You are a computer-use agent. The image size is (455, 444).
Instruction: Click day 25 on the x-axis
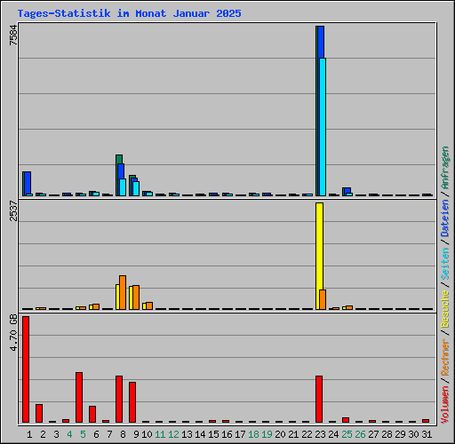[347, 434]
